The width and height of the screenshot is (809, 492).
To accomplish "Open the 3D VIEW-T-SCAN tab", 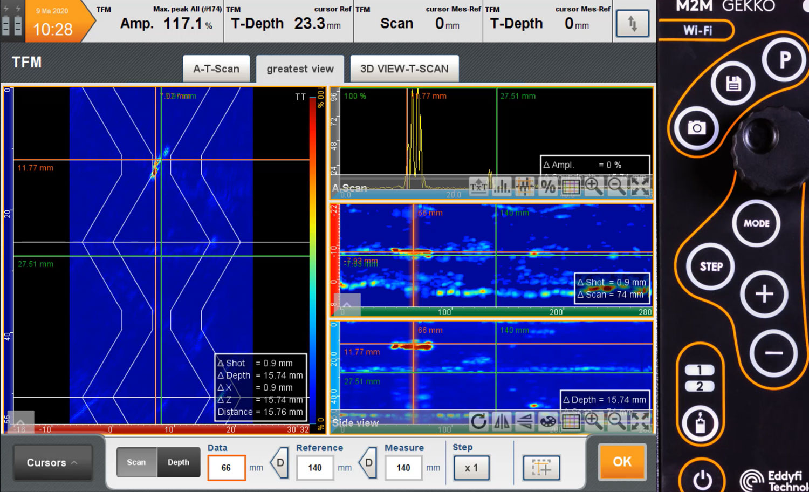I will [404, 69].
